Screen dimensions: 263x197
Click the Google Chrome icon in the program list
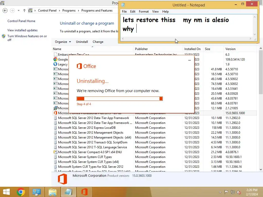tap(55, 59)
